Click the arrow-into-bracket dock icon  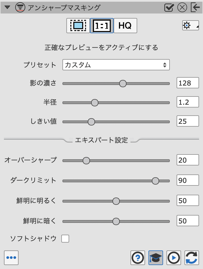pyautogui.click(x=195, y=8)
